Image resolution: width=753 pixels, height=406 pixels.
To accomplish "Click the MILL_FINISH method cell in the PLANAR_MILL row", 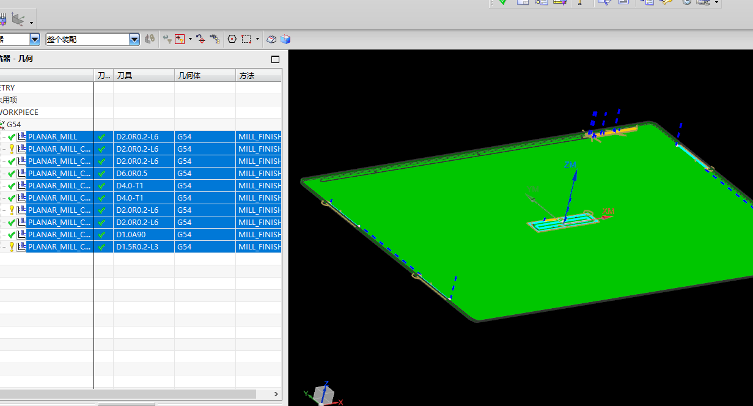I will click(x=259, y=137).
